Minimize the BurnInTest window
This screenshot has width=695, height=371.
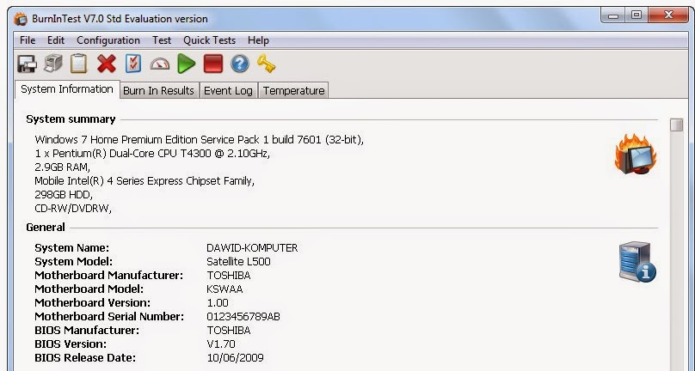(613, 15)
